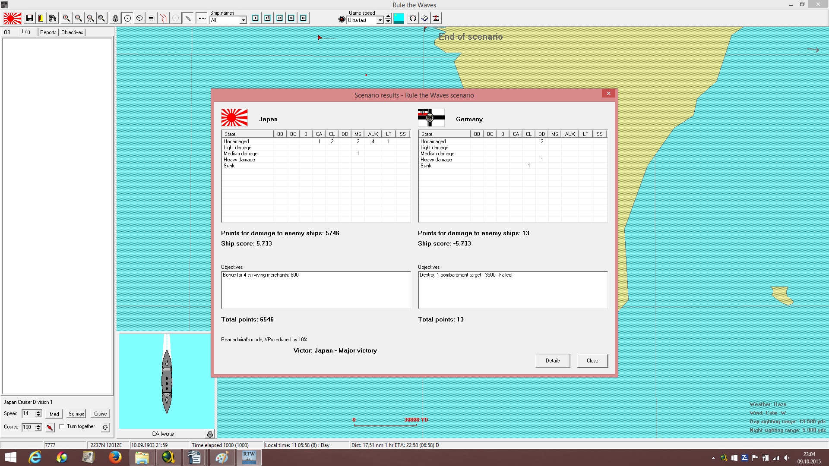Click the Japanese flag icon in toolbar
This screenshot has height=466, width=829.
(13, 18)
